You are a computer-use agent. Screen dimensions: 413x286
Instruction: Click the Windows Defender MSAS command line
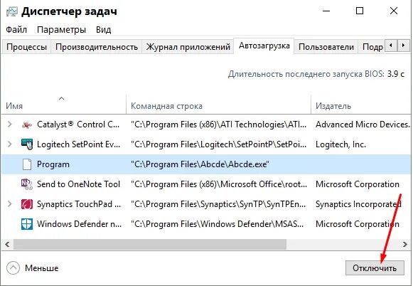click(218, 224)
